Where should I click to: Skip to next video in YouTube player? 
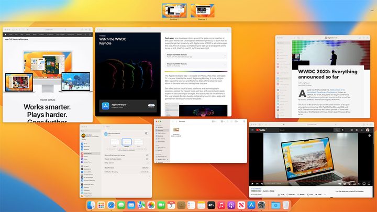pos(257,184)
